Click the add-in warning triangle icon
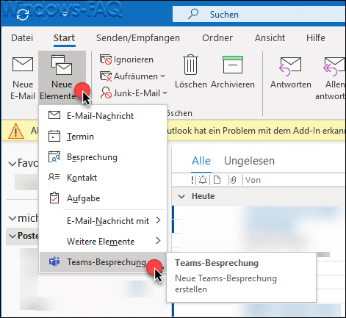The image size is (346, 318). [16, 131]
